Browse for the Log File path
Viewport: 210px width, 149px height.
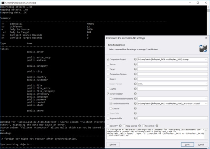tap(206, 89)
